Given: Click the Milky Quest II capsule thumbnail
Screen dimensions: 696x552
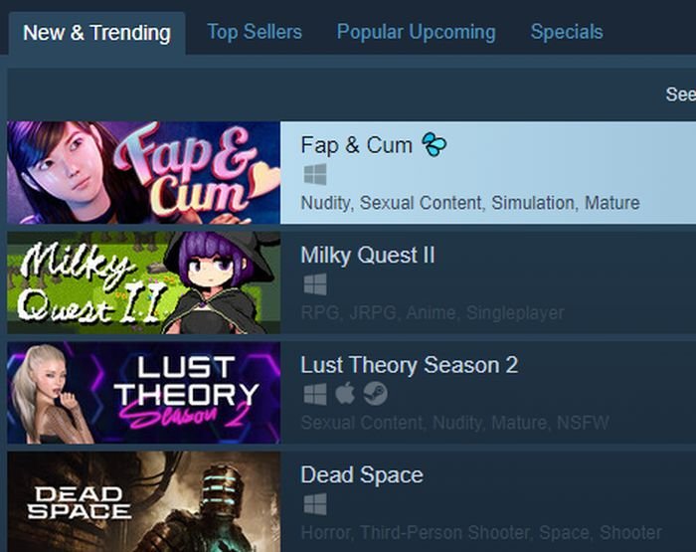Looking at the screenshot, I should pos(144,282).
